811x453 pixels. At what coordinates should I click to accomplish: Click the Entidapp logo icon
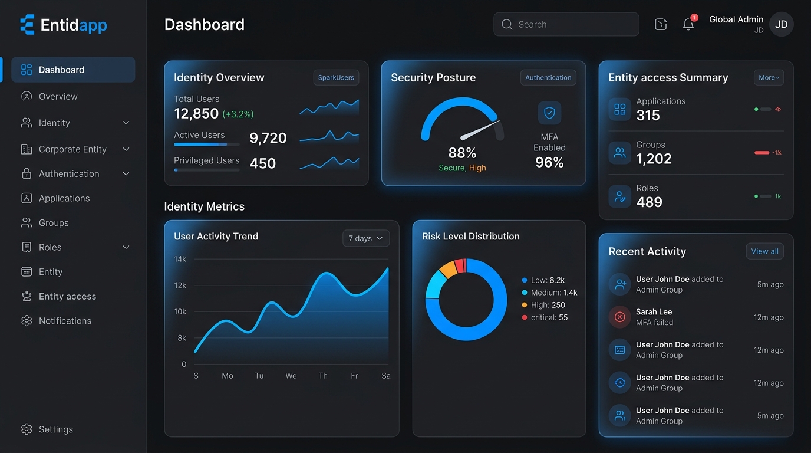pos(27,25)
